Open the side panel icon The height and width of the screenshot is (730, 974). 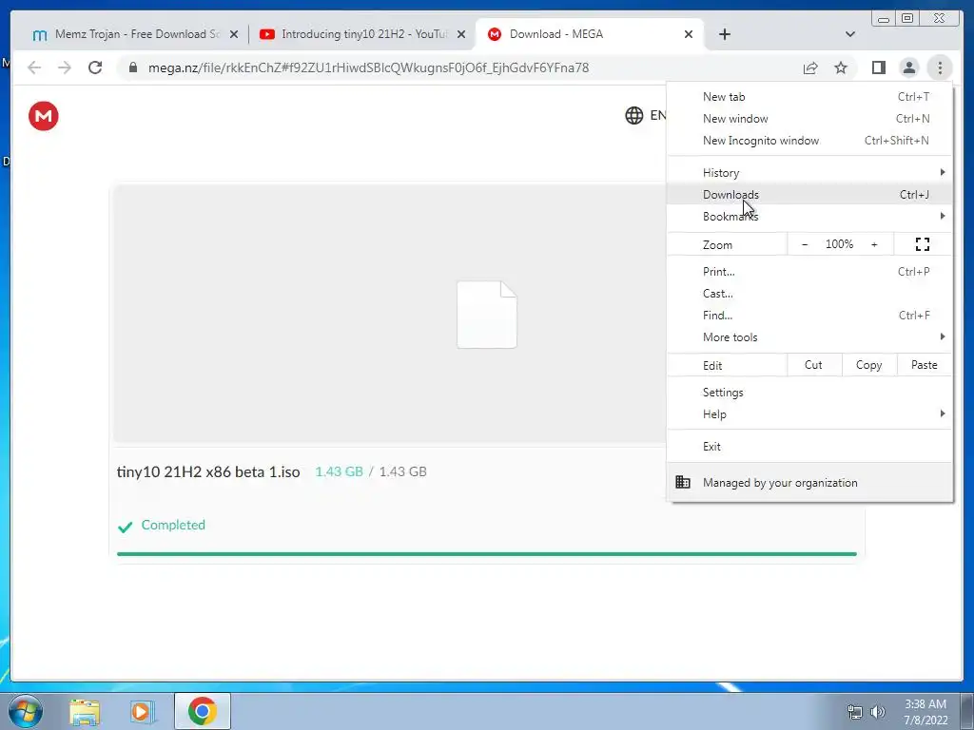coord(878,67)
